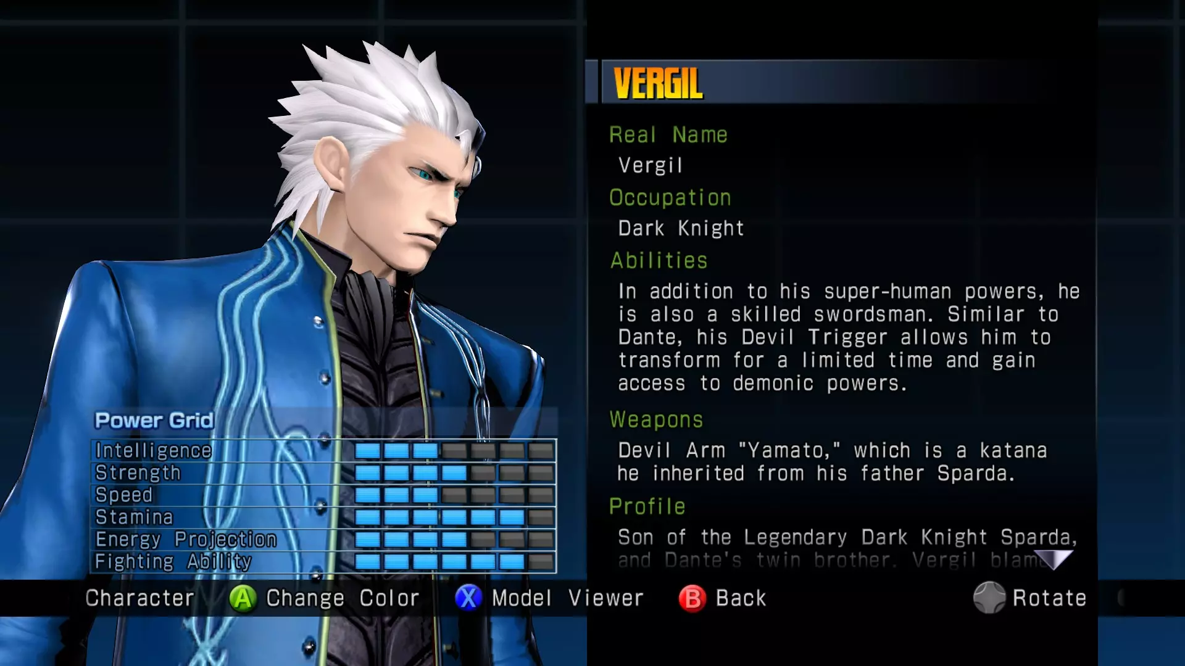Click the Rotate label text
Screen dimensions: 1185x666
[x=1049, y=598]
